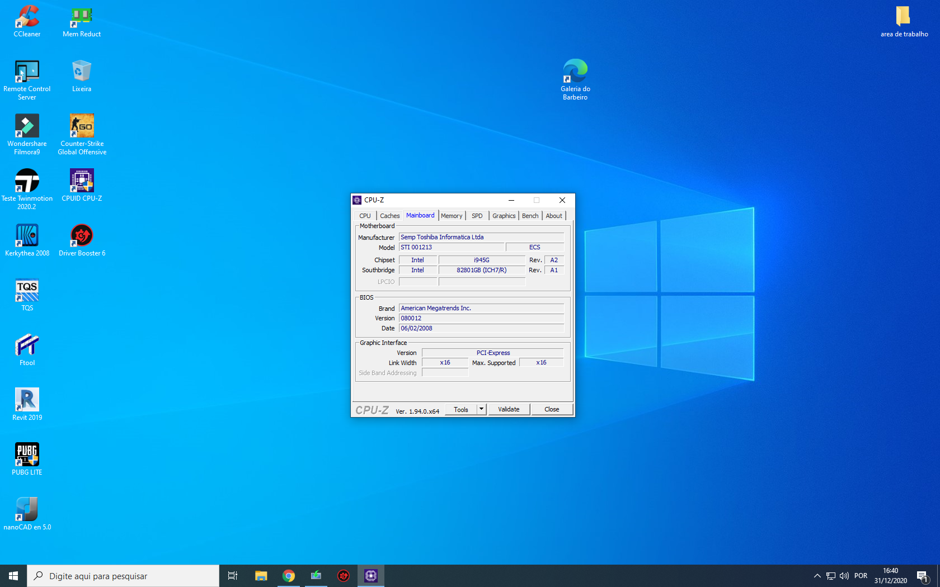Click the Manufacturer field value
The image size is (940, 587).
pyautogui.click(x=482, y=237)
